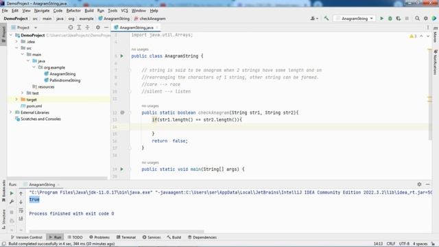Open the user account icon dropdown
439x247 pixels.
click(314, 19)
